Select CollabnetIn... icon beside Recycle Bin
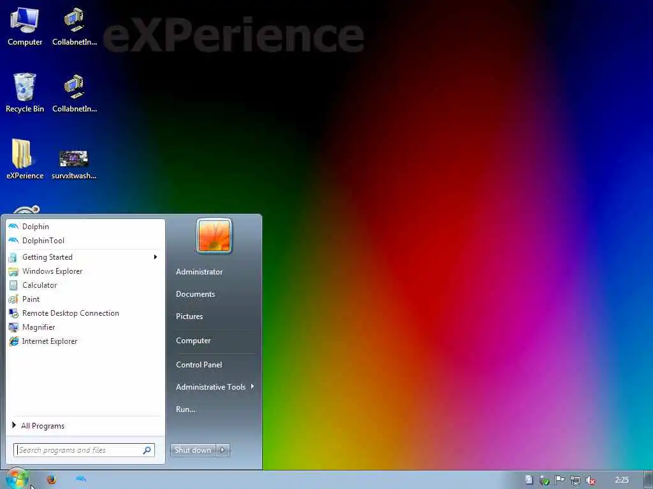Image resolution: width=653 pixels, height=489 pixels. 75,94
